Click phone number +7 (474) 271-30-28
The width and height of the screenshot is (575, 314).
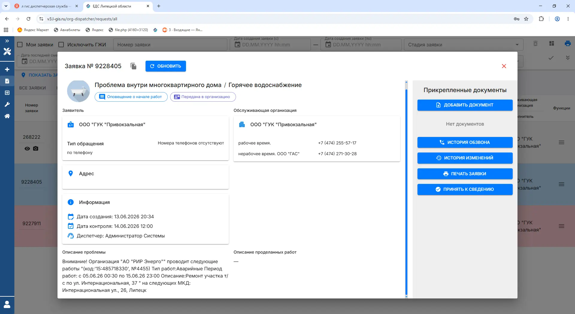337,154
